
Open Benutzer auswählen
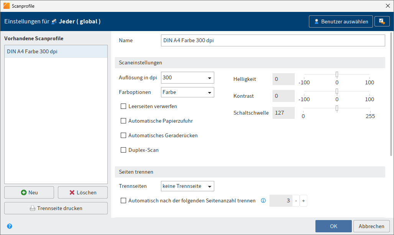point(341,21)
